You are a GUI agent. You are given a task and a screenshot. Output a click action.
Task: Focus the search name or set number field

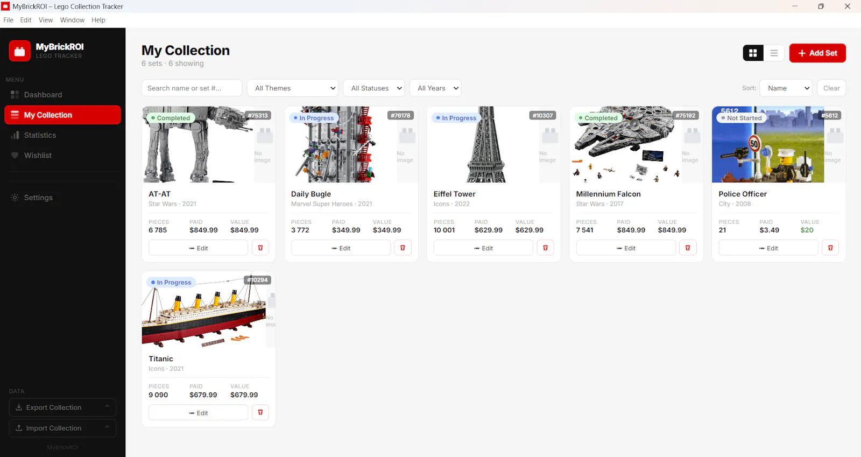[192, 88]
